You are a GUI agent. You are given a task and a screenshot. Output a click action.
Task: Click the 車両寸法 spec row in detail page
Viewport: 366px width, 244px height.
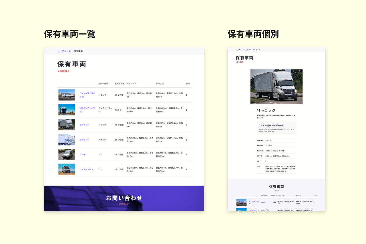click(276, 156)
